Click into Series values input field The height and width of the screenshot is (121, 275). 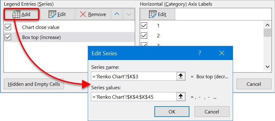pyautogui.click(x=134, y=97)
